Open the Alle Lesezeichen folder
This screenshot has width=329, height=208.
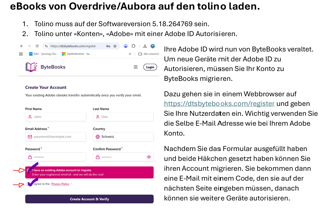[148, 54]
